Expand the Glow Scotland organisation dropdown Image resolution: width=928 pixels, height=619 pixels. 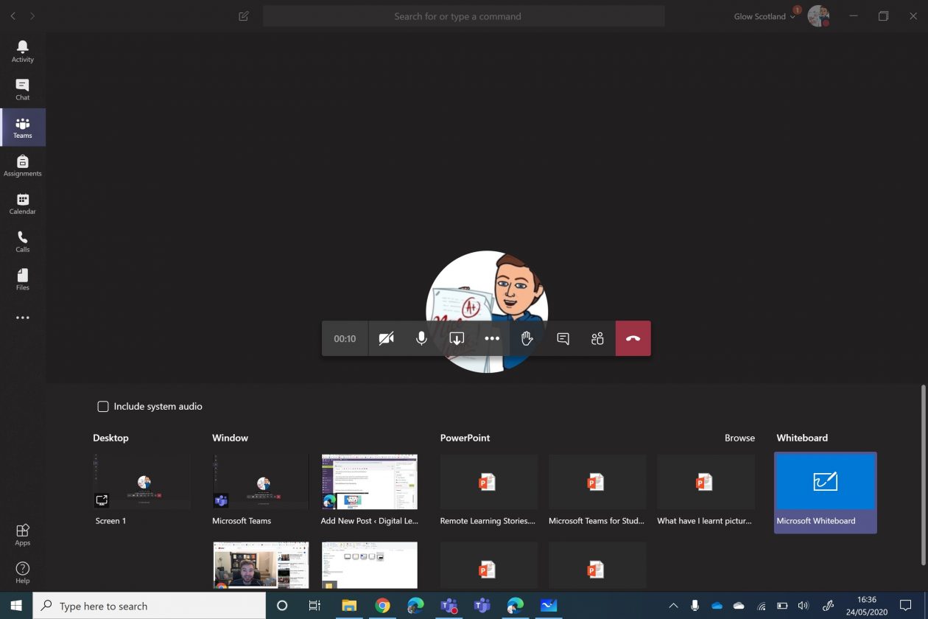click(764, 16)
